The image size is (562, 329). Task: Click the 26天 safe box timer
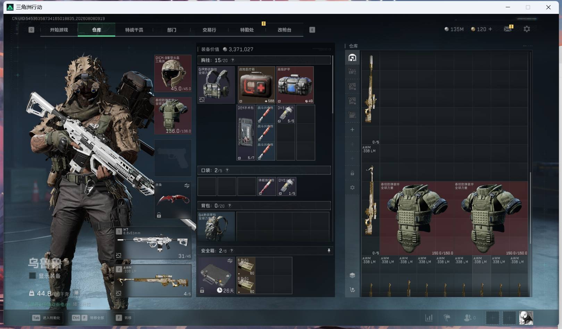225,290
